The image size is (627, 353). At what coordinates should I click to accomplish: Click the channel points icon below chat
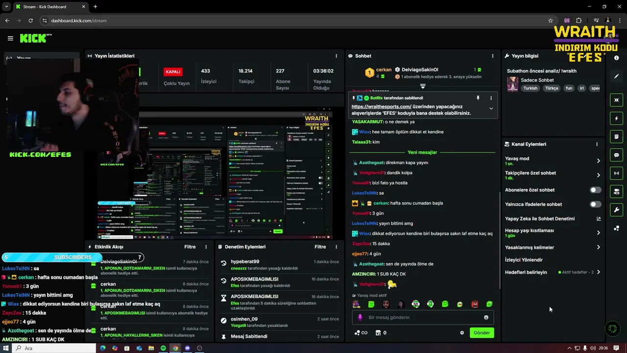[361, 333]
